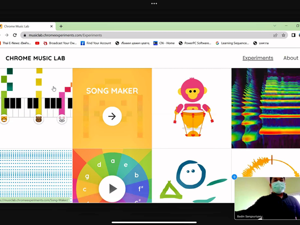
Task: Click the CHROME MUSIC LAB logo title
Action: tap(36, 58)
